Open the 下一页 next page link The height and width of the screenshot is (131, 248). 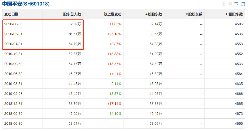(239, 4)
